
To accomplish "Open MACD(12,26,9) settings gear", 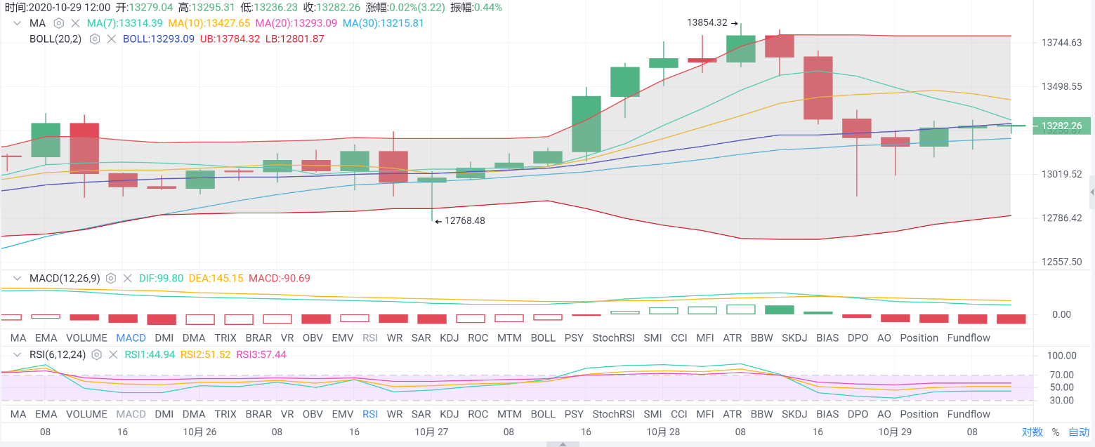I will [x=111, y=279].
